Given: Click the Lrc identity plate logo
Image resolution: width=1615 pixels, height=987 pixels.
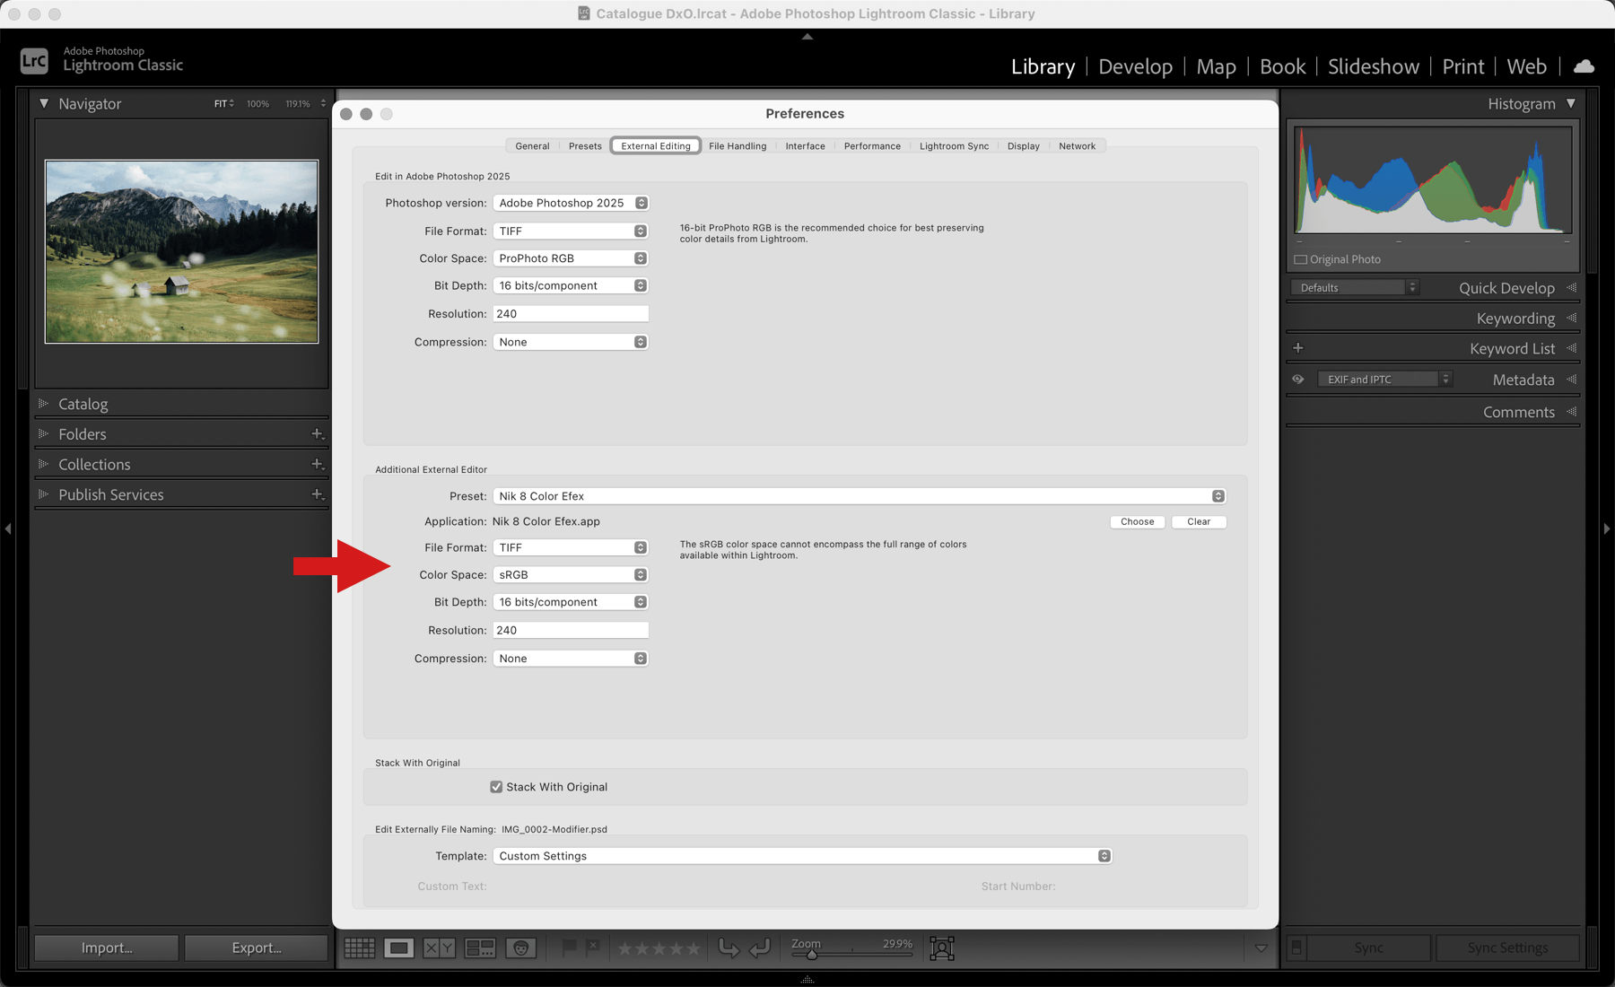Looking at the screenshot, I should (x=34, y=61).
